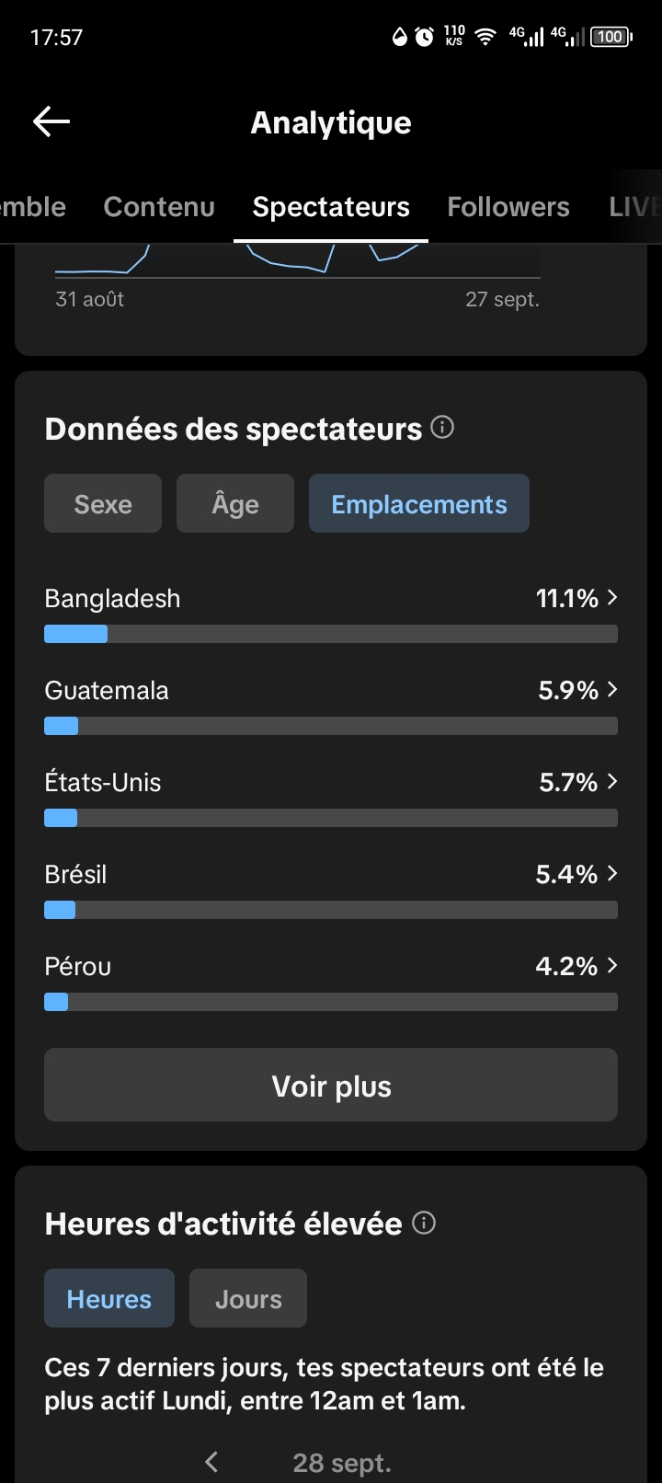Go to previous day with left chevron
Viewport: 662px width, 1483px height.
211,1461
